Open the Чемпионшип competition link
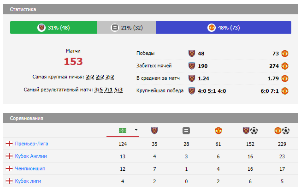Screen dimensions: 301x192 pos(30,169)
